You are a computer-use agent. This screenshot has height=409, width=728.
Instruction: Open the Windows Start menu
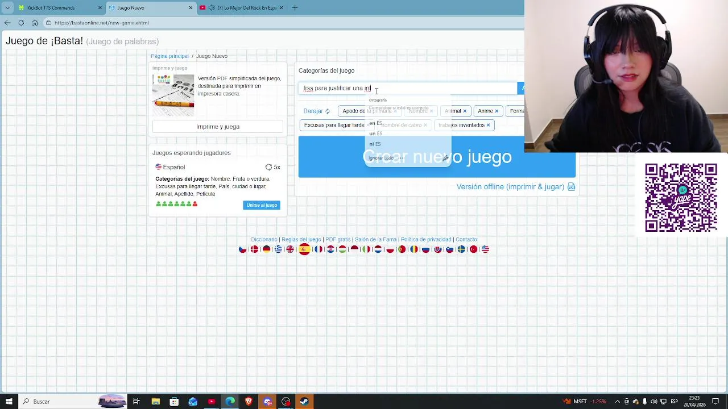(x=9, y=402)
